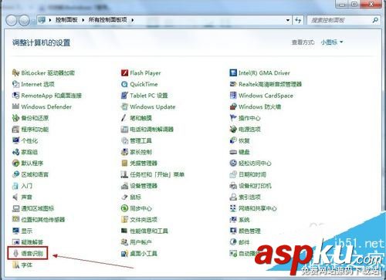Open 凭据管理器 link

[144, 164]
